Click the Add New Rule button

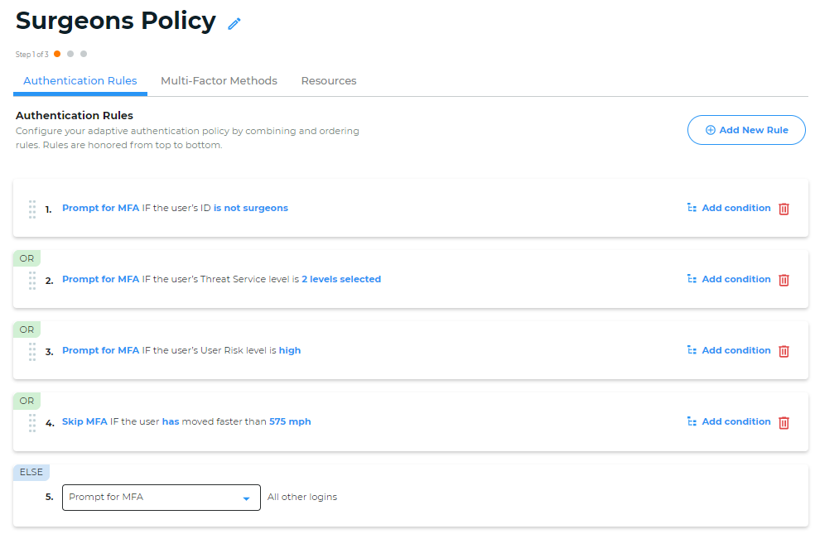(x=746, y=130)
